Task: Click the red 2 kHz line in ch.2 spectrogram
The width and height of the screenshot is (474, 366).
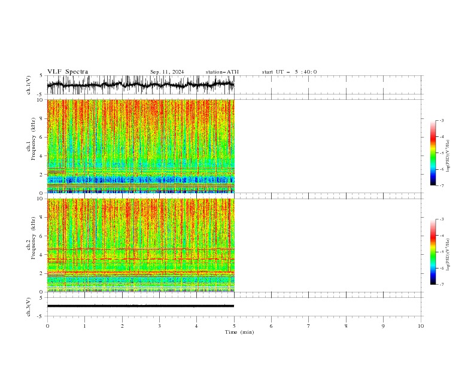Action: tap(141, 273)
